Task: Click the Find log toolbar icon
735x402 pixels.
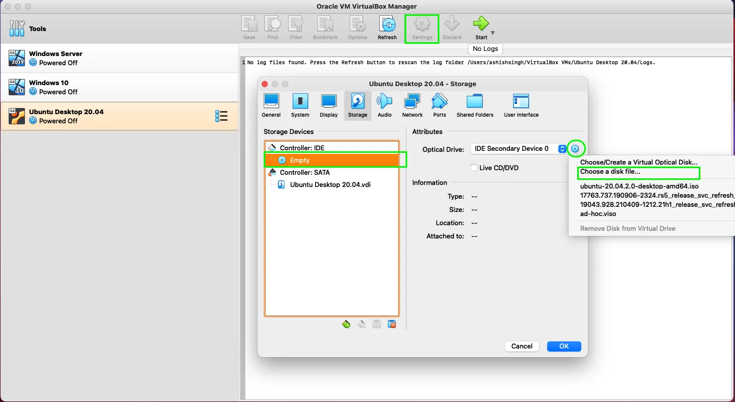Action: point(273,28)
